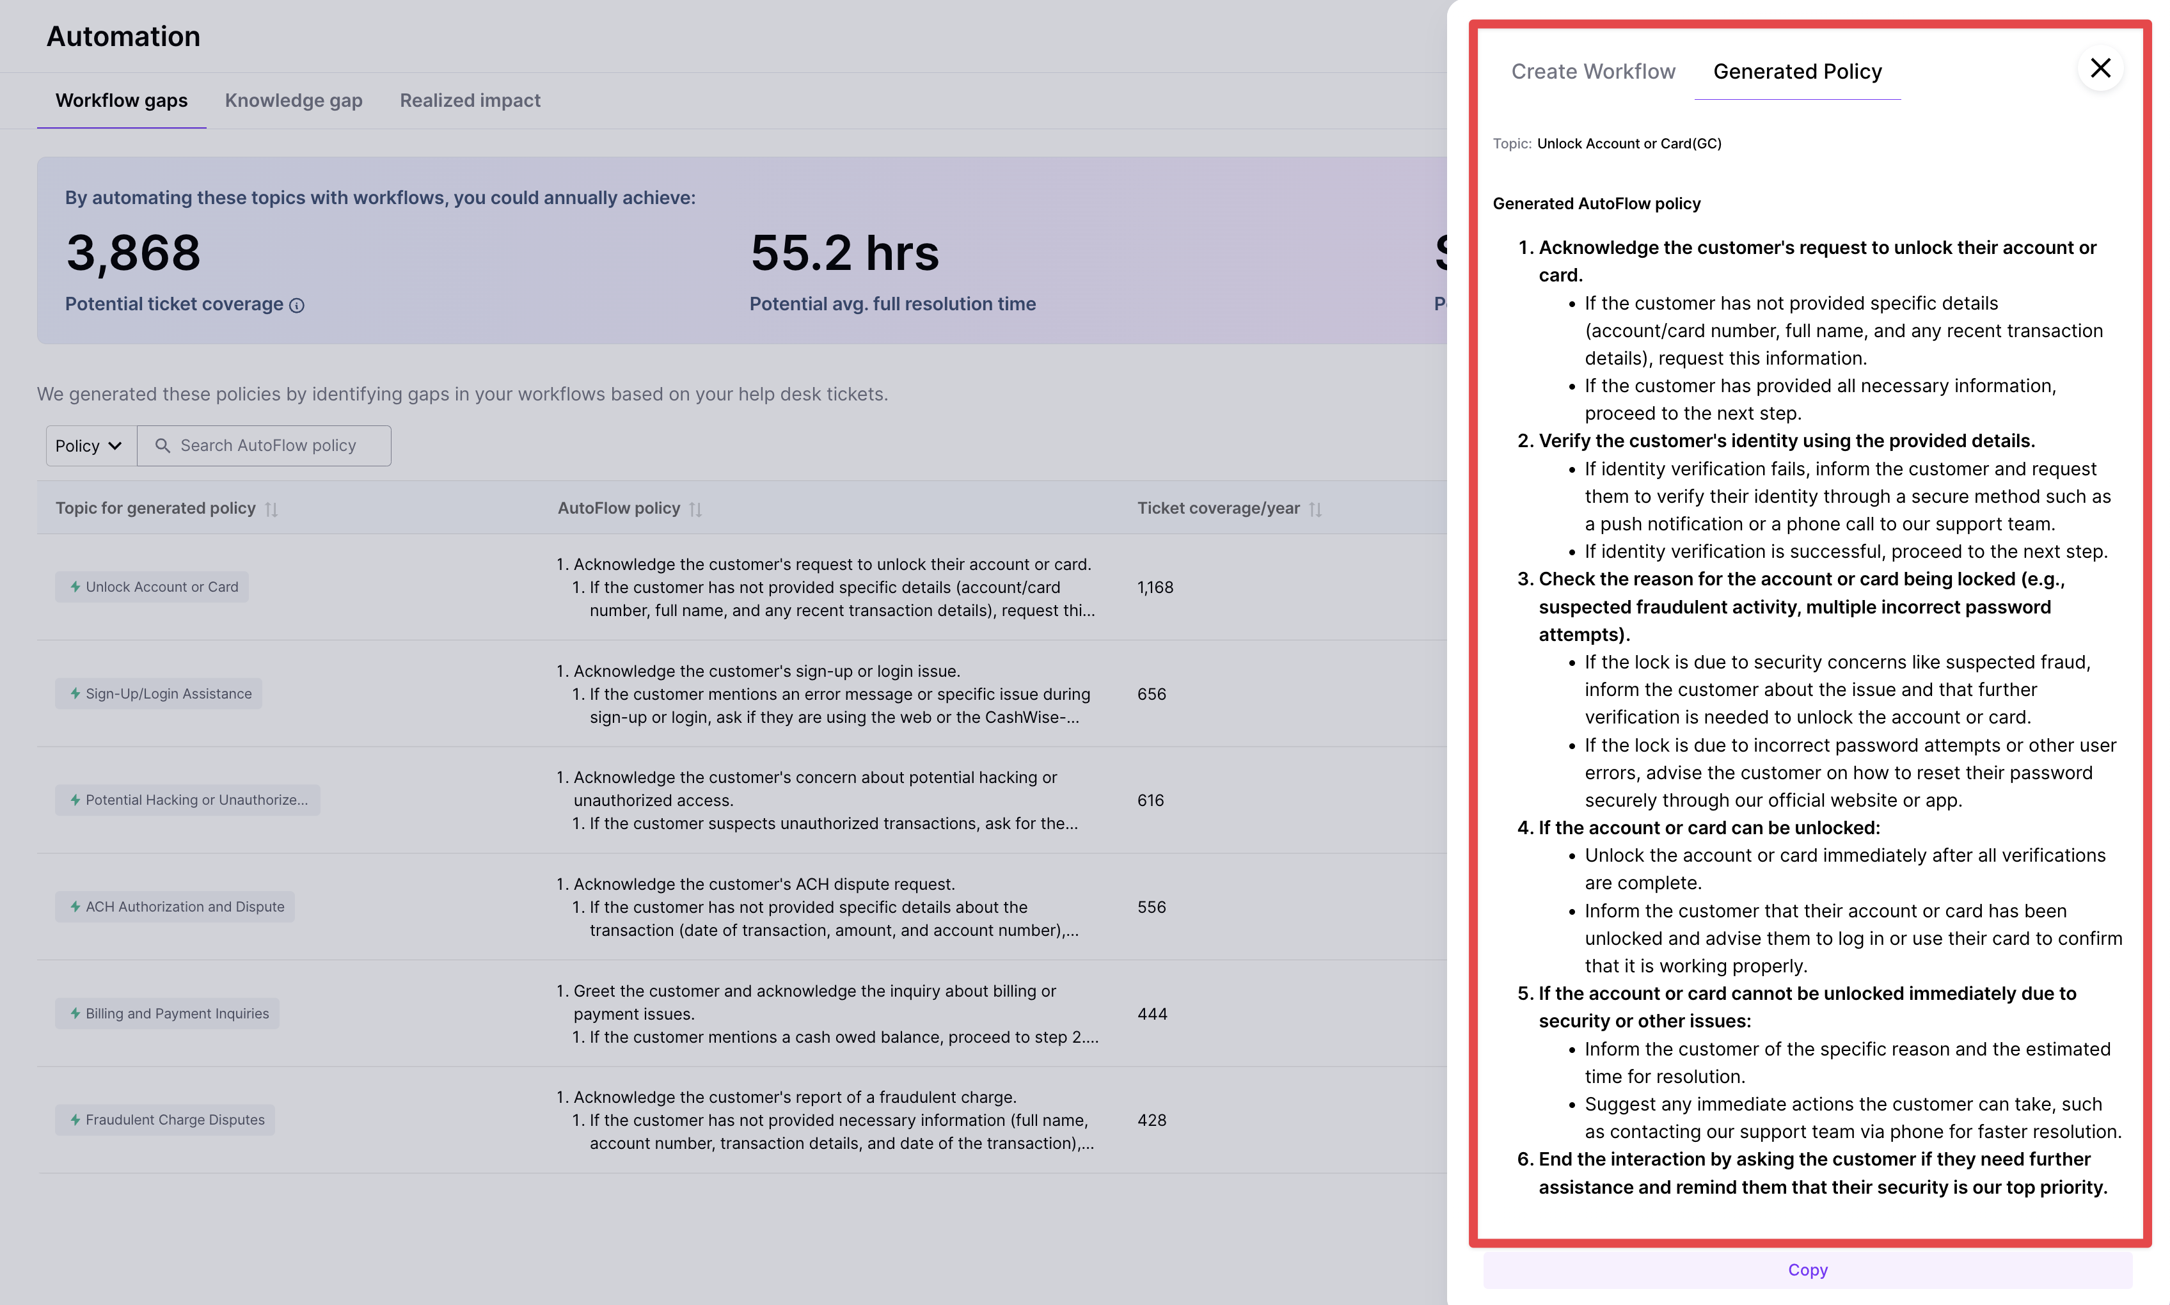
Task: Sort by AutoFlow policy column
Action: (x=695, y=509)
